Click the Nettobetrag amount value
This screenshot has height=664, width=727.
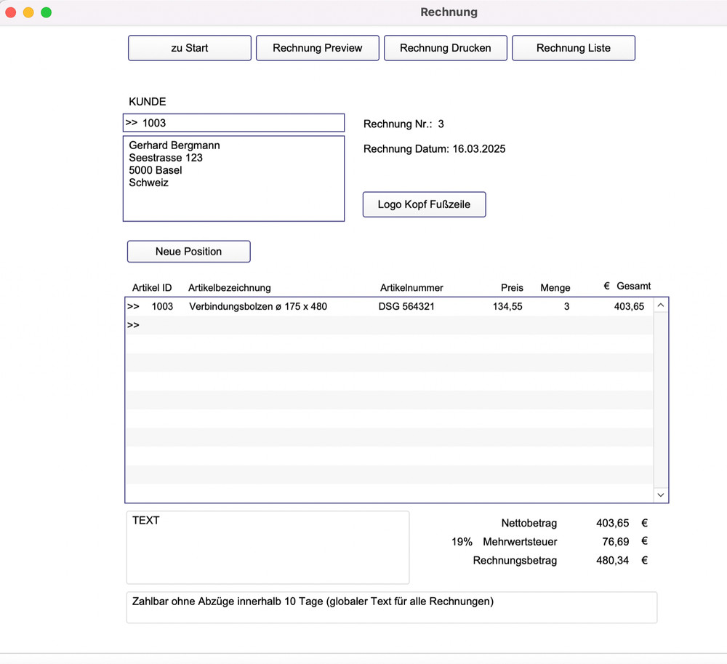(611, 523)
